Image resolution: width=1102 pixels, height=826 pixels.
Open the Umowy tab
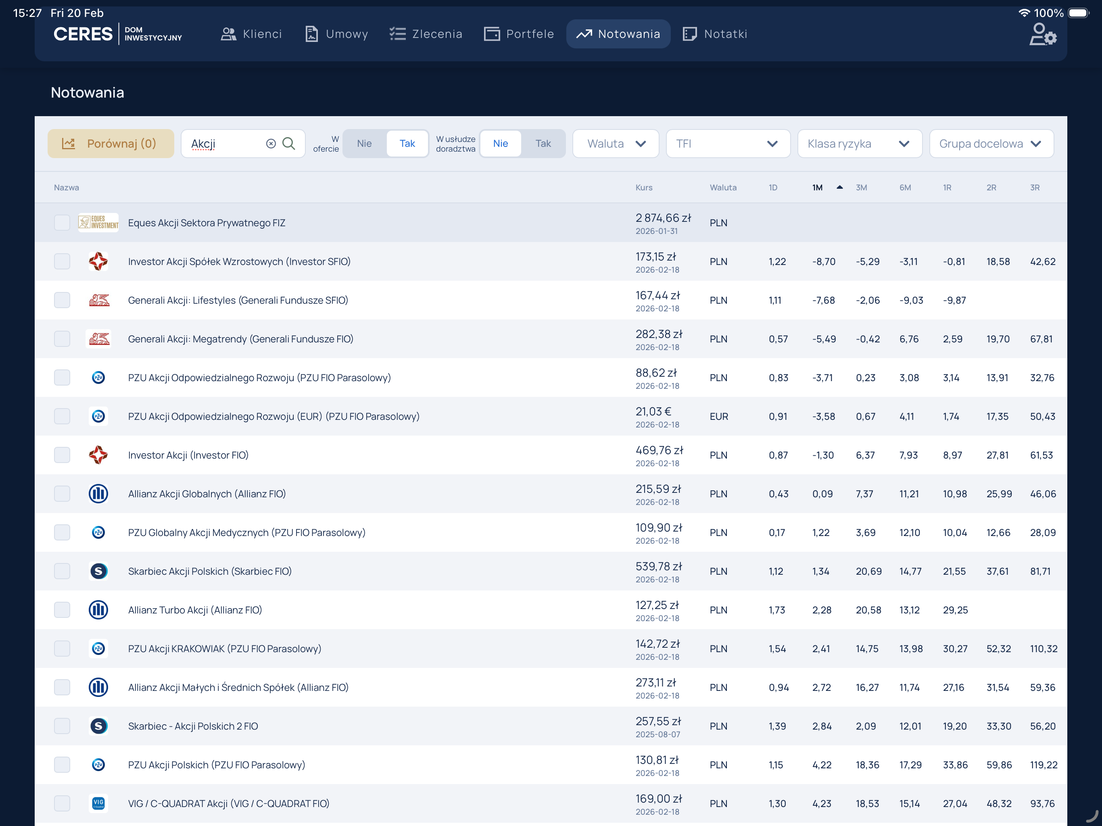click(x=337, y=34)
